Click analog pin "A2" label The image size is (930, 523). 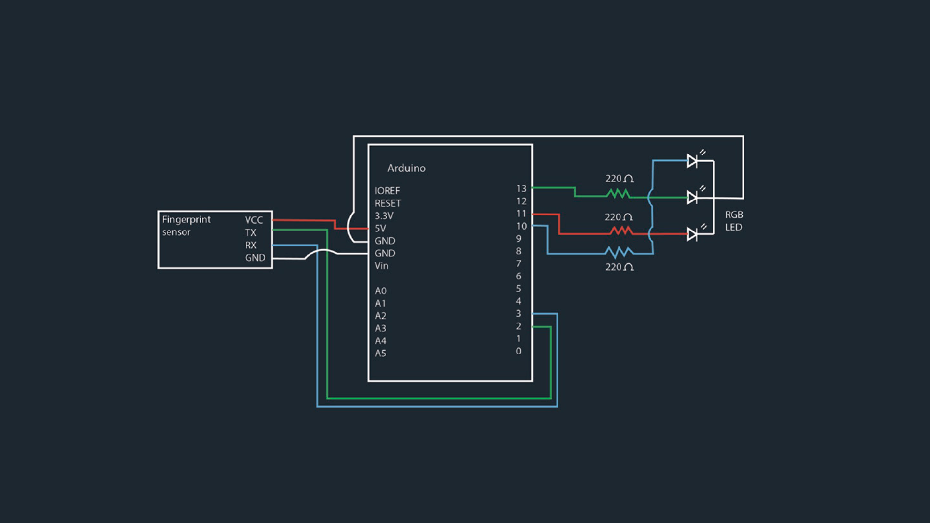point(380,316)
